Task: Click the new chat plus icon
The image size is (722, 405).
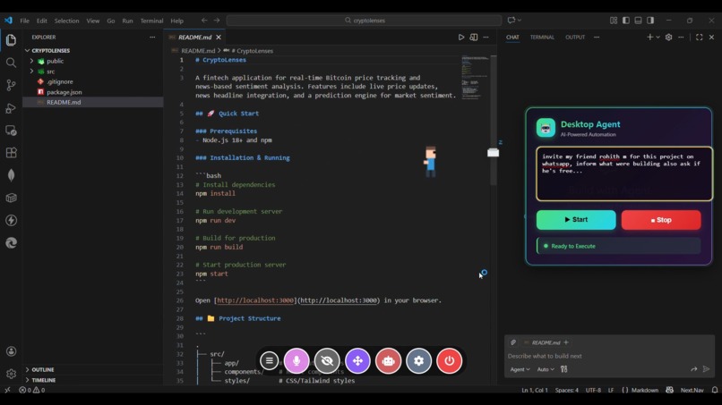Action: 649,38
